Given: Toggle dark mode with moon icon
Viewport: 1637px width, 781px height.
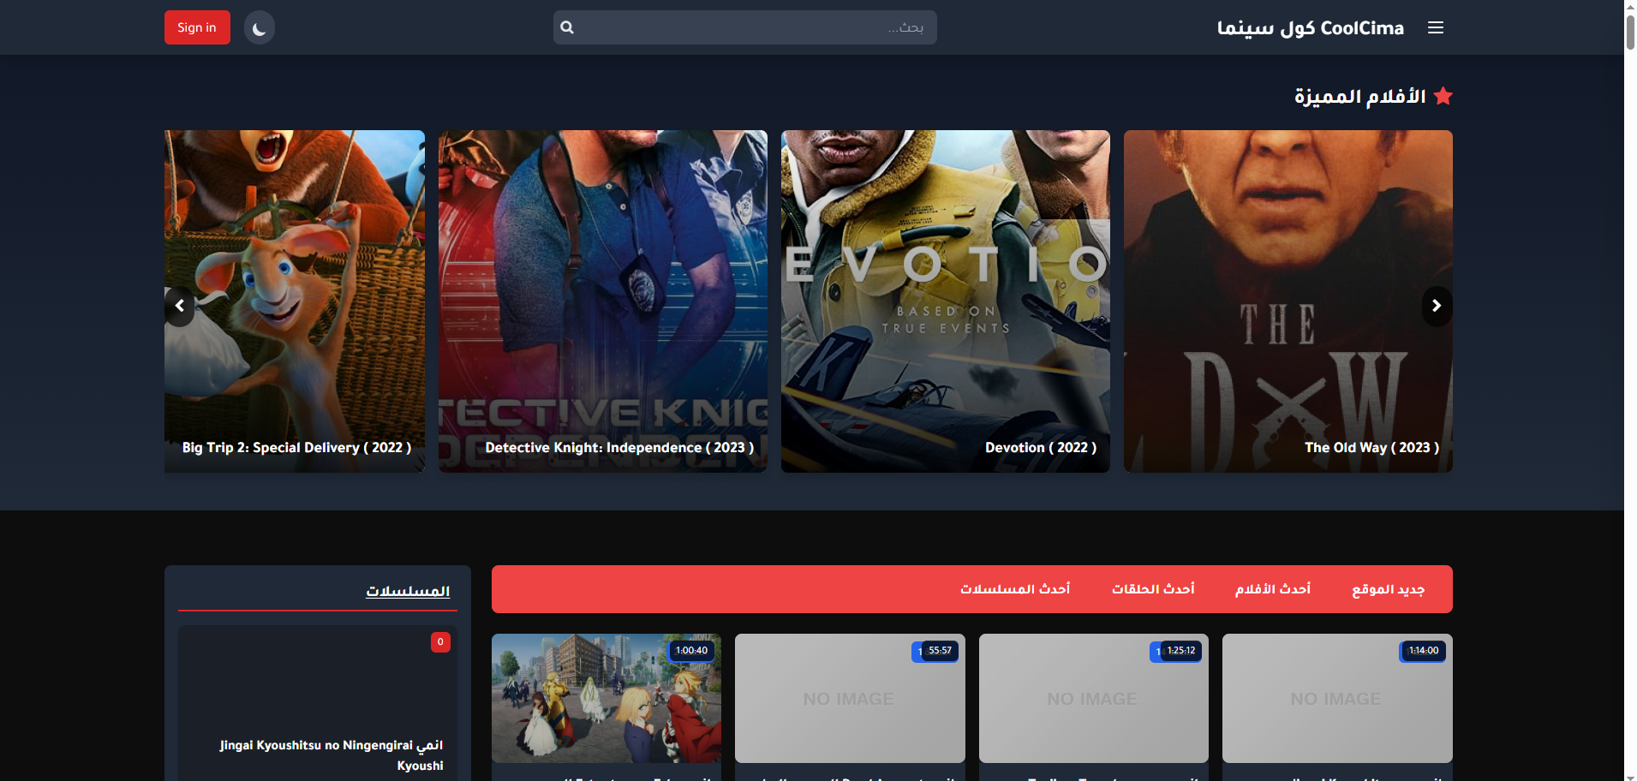Looking at the screenshot, I should pos(260,27).
